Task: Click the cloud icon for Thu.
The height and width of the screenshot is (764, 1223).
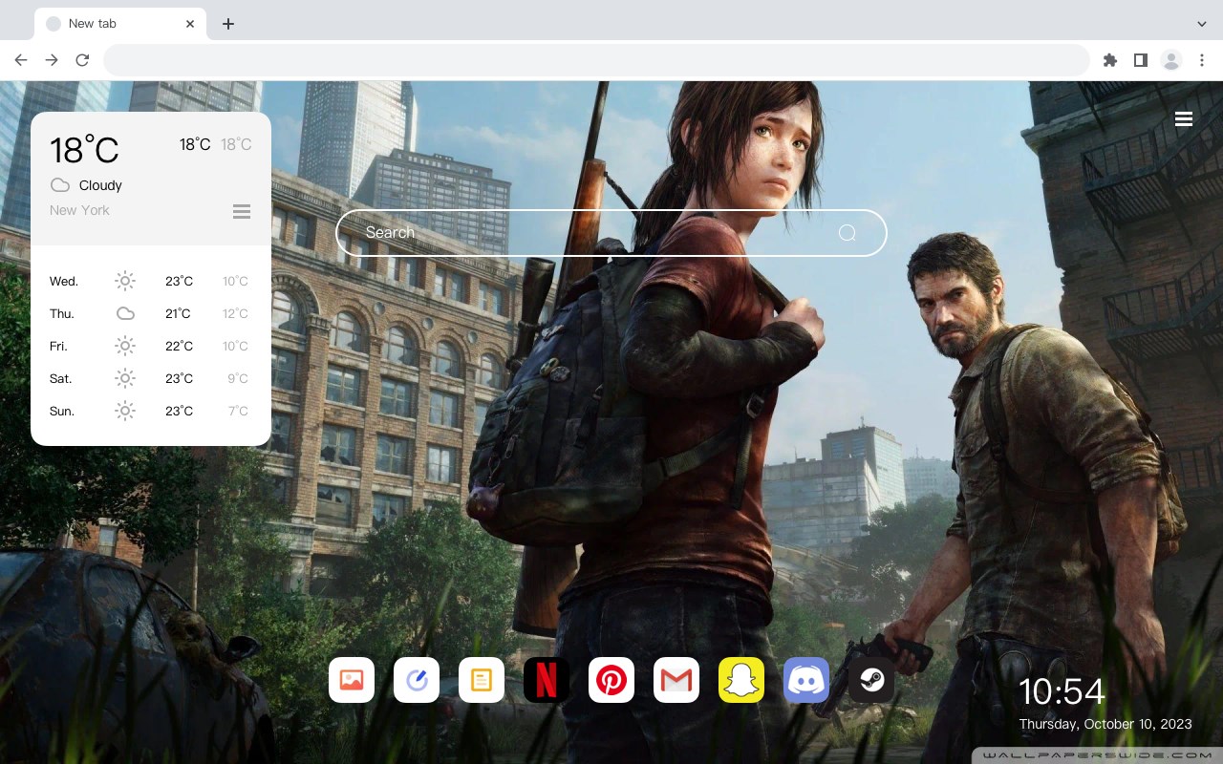Action: click(125, 313)
